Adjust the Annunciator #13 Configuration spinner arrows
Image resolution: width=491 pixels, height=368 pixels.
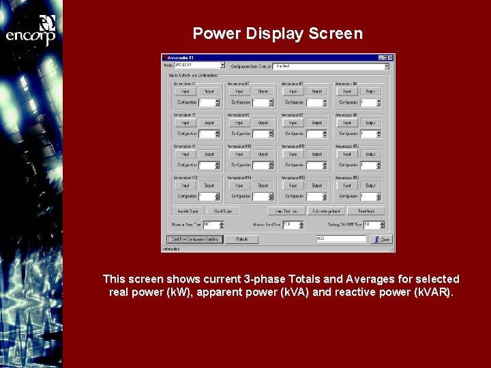pos(218,196)
